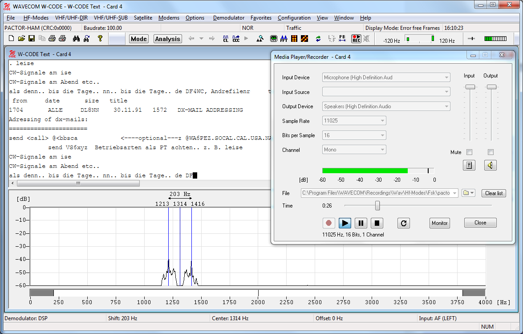Start playback with the play button
Image resolution: width=523 pixels, height=334 pixels.
coord(345,223)
